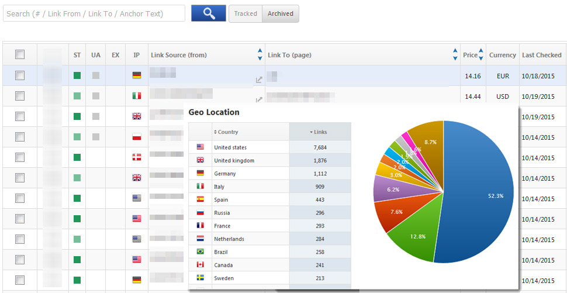The height and width of the screenshot is (293, 567).
Task: Sort Geo Location by Links header
Action: tap(319, 132)
